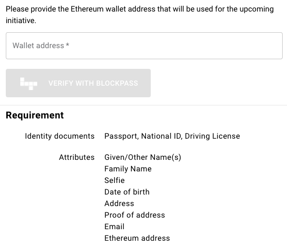287x247 pixels.
Task: Select the Identity documents label
Action: point(59,136)
